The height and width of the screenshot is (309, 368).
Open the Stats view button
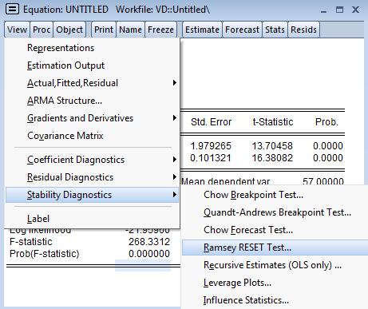click(275, 30)
